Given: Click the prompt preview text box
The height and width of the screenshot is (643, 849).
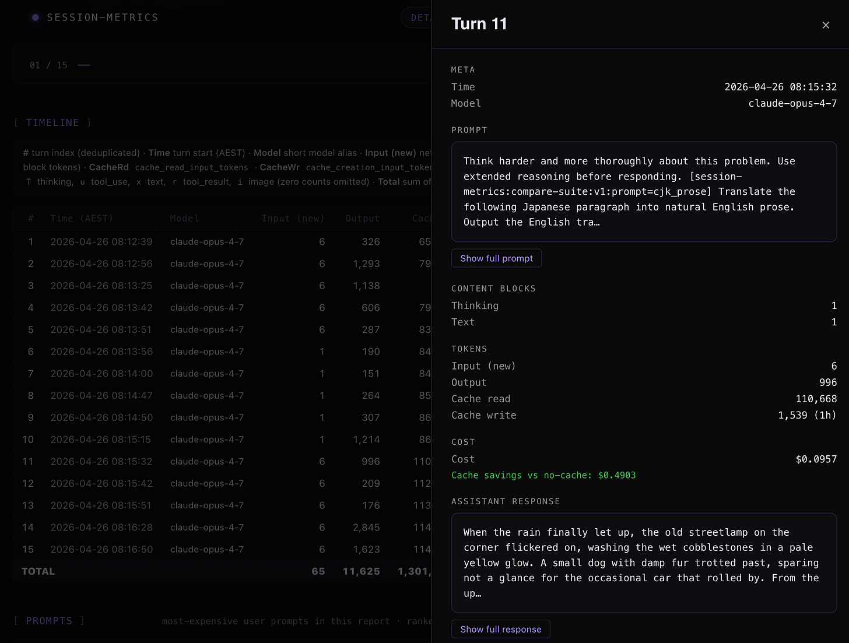Looking at the screenshot, I should tap(644, 192).
